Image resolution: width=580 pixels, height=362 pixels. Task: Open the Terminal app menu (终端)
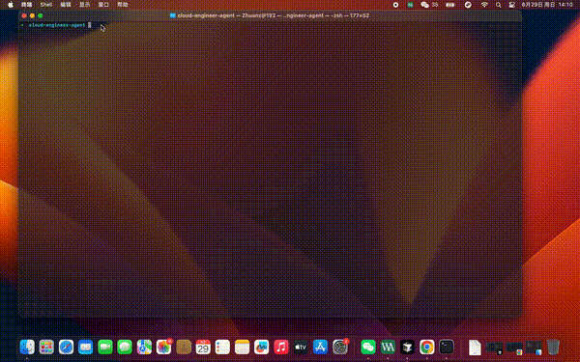26,5
